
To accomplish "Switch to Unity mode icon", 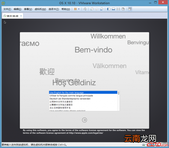I will coord(123,9).
